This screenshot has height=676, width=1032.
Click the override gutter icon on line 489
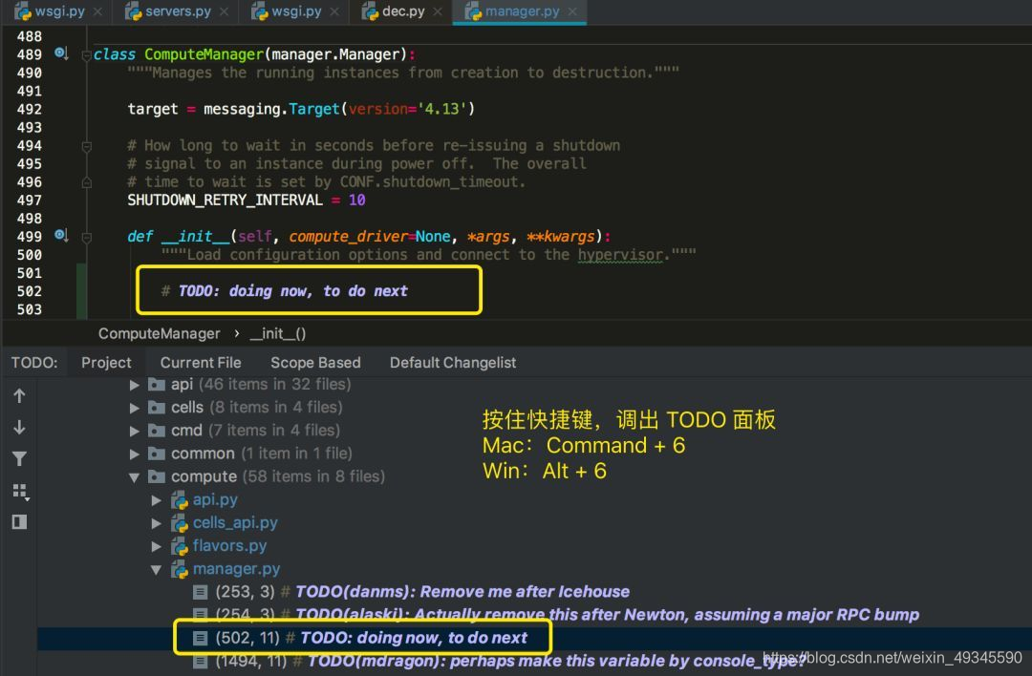coord(61,53)
